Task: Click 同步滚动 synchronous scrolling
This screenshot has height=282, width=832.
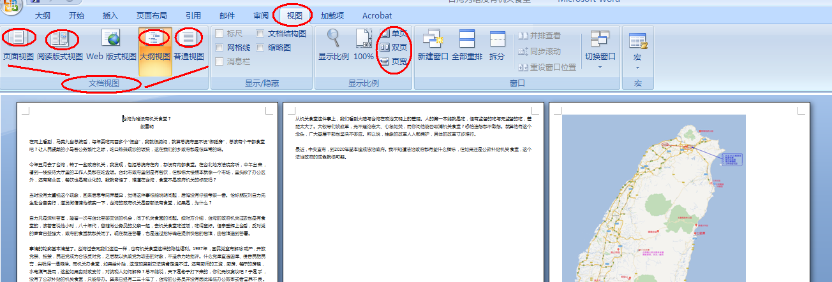Action: click(x=540, y=51)
